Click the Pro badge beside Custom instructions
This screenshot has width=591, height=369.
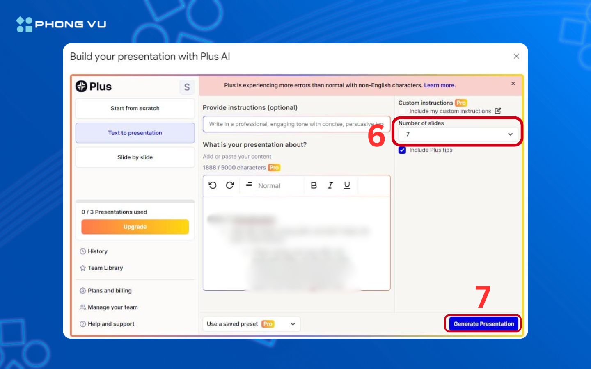click(x=461, y=103)
